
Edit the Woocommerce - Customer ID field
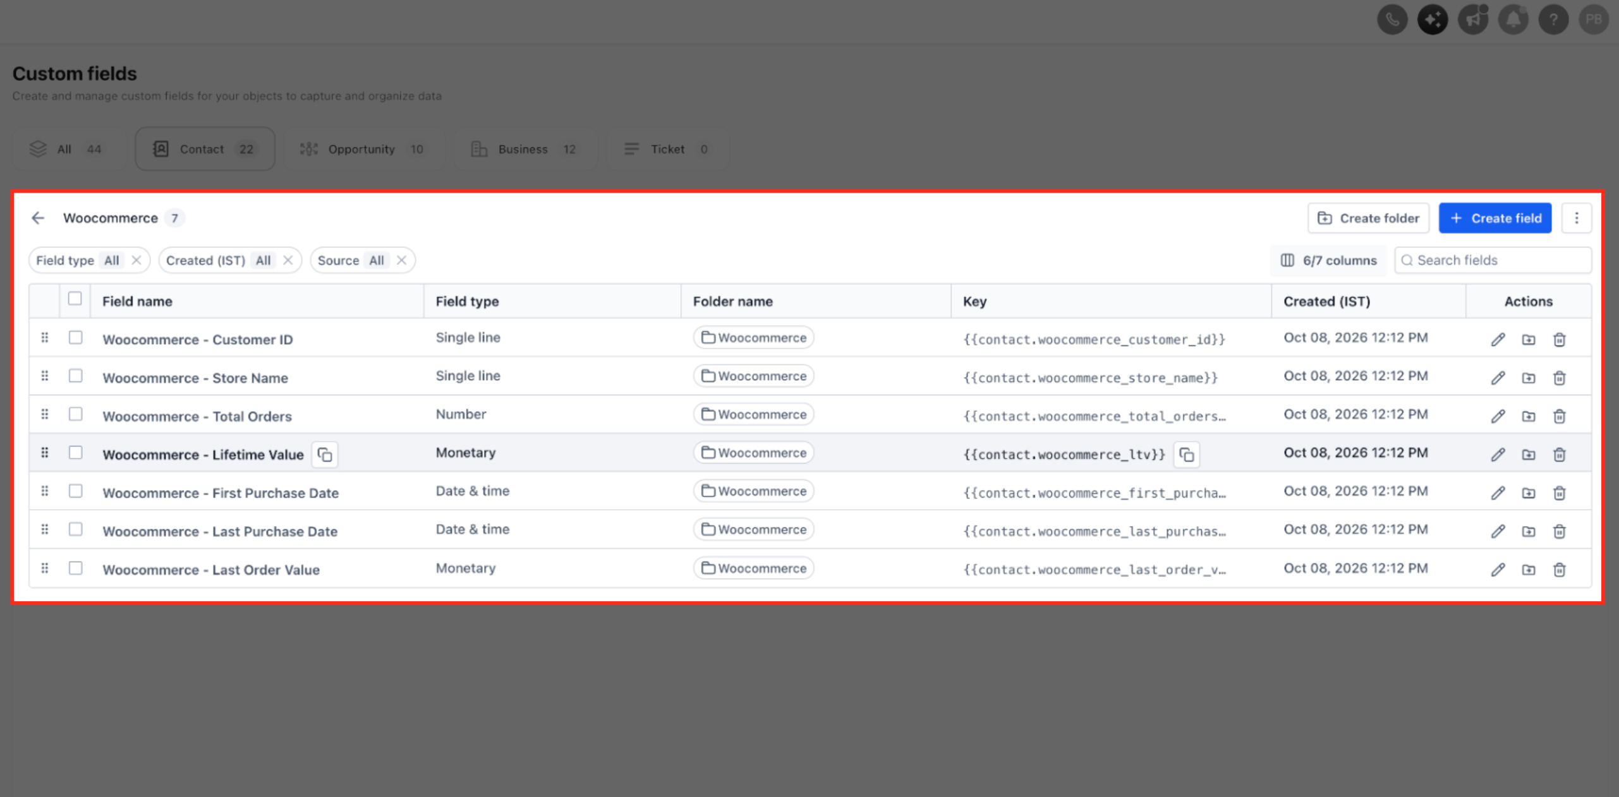(x=1498, y=340)
